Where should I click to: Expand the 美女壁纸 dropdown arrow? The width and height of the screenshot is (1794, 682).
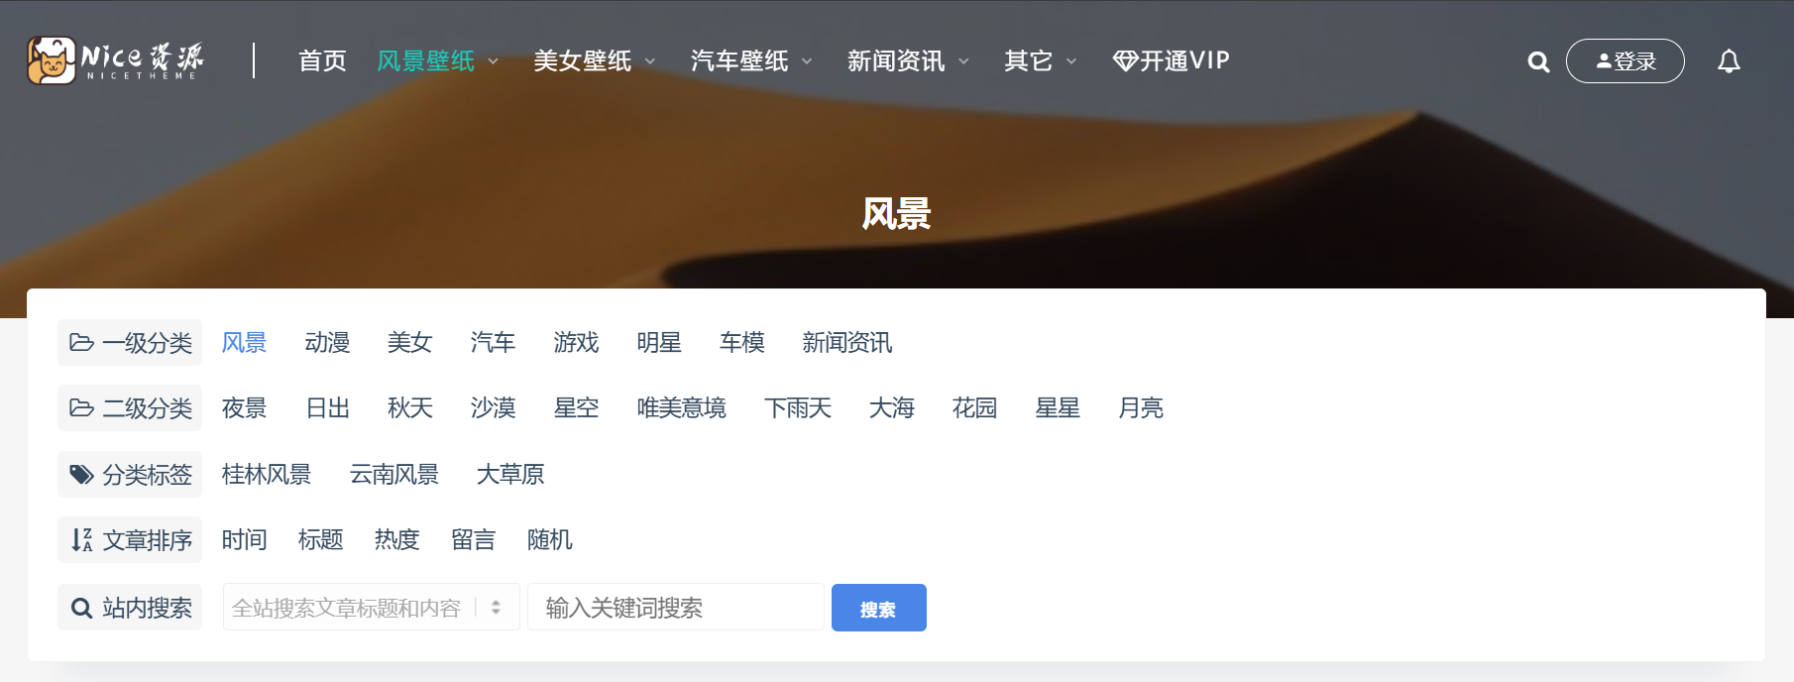[x=650, y=61]
